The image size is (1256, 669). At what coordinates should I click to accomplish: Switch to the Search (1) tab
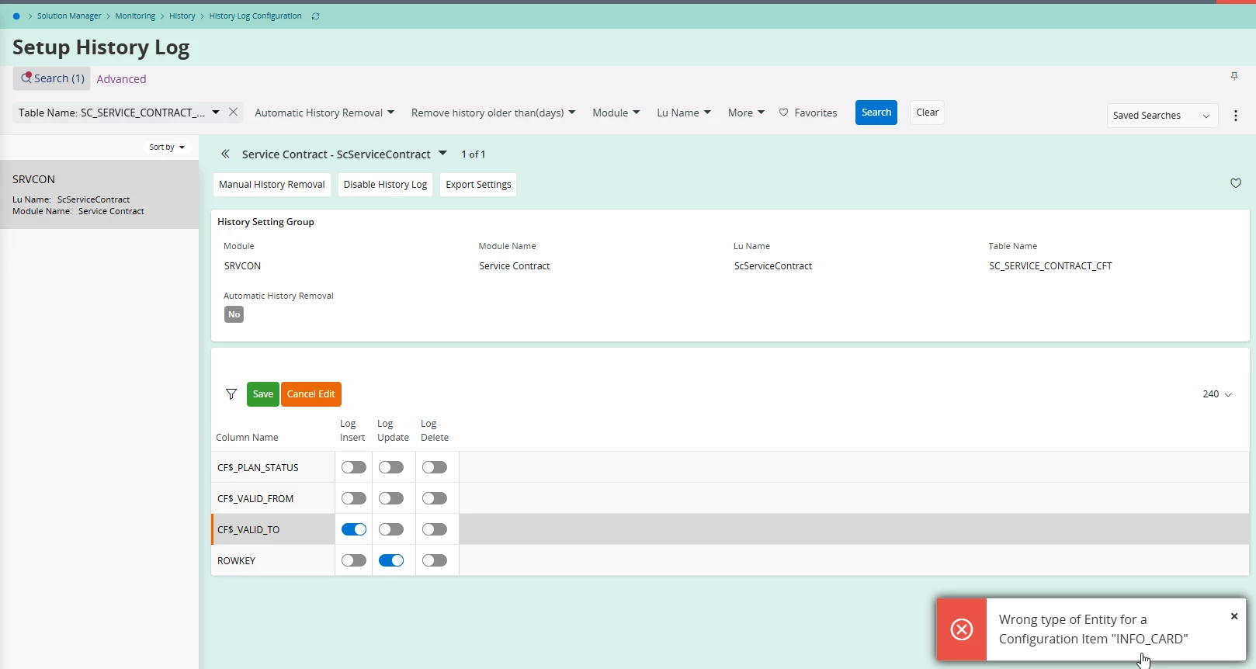[x=52, y=78]
